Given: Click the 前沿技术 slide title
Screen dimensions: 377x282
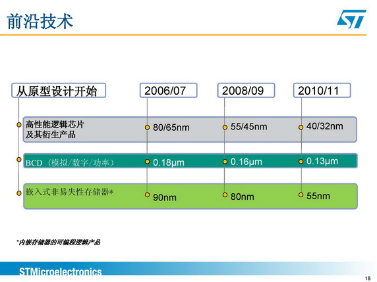Looking at the screenshot, I should 40,21.
